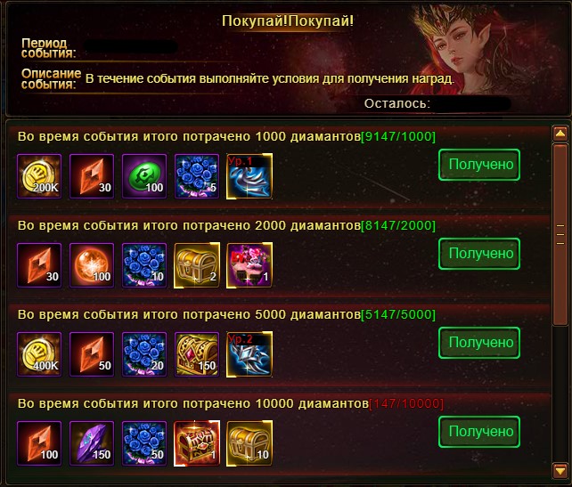Click the Ур.1 blue wings item icon
This screenshot has height=487, width=572.
coord(249,176)
